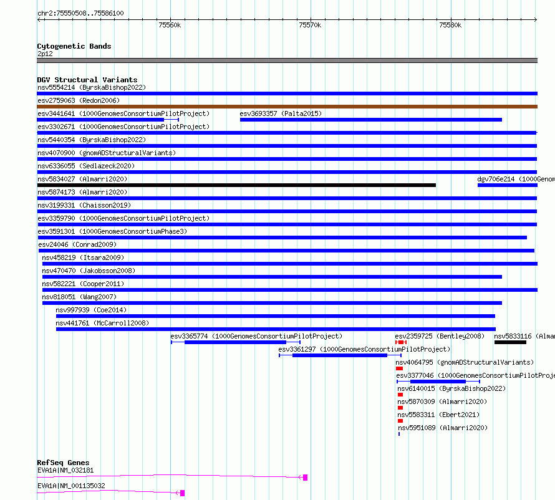This screenshot has height=500, width=555.
Task: Click the magenta exon of EVA1A NM_001135032
Action: 182,493
